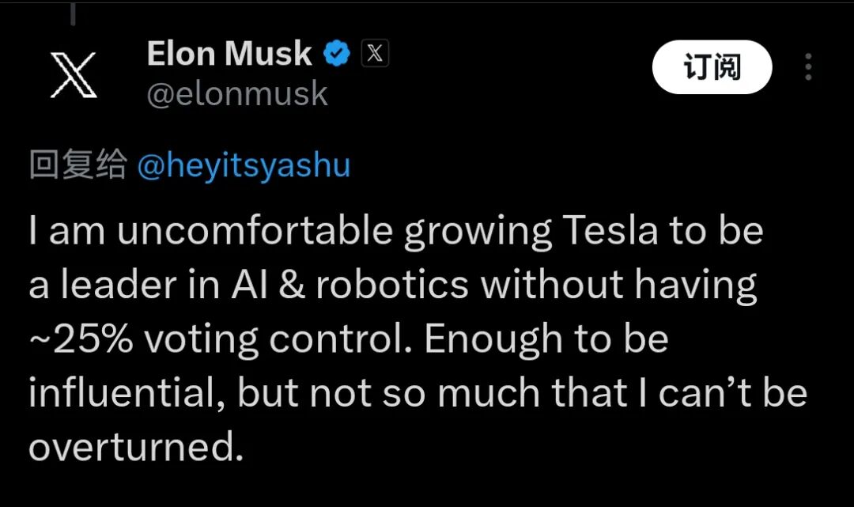This screenshot has width=854, height=507.
Task: Open the Elon Musk display name
Action: [229, 55]
